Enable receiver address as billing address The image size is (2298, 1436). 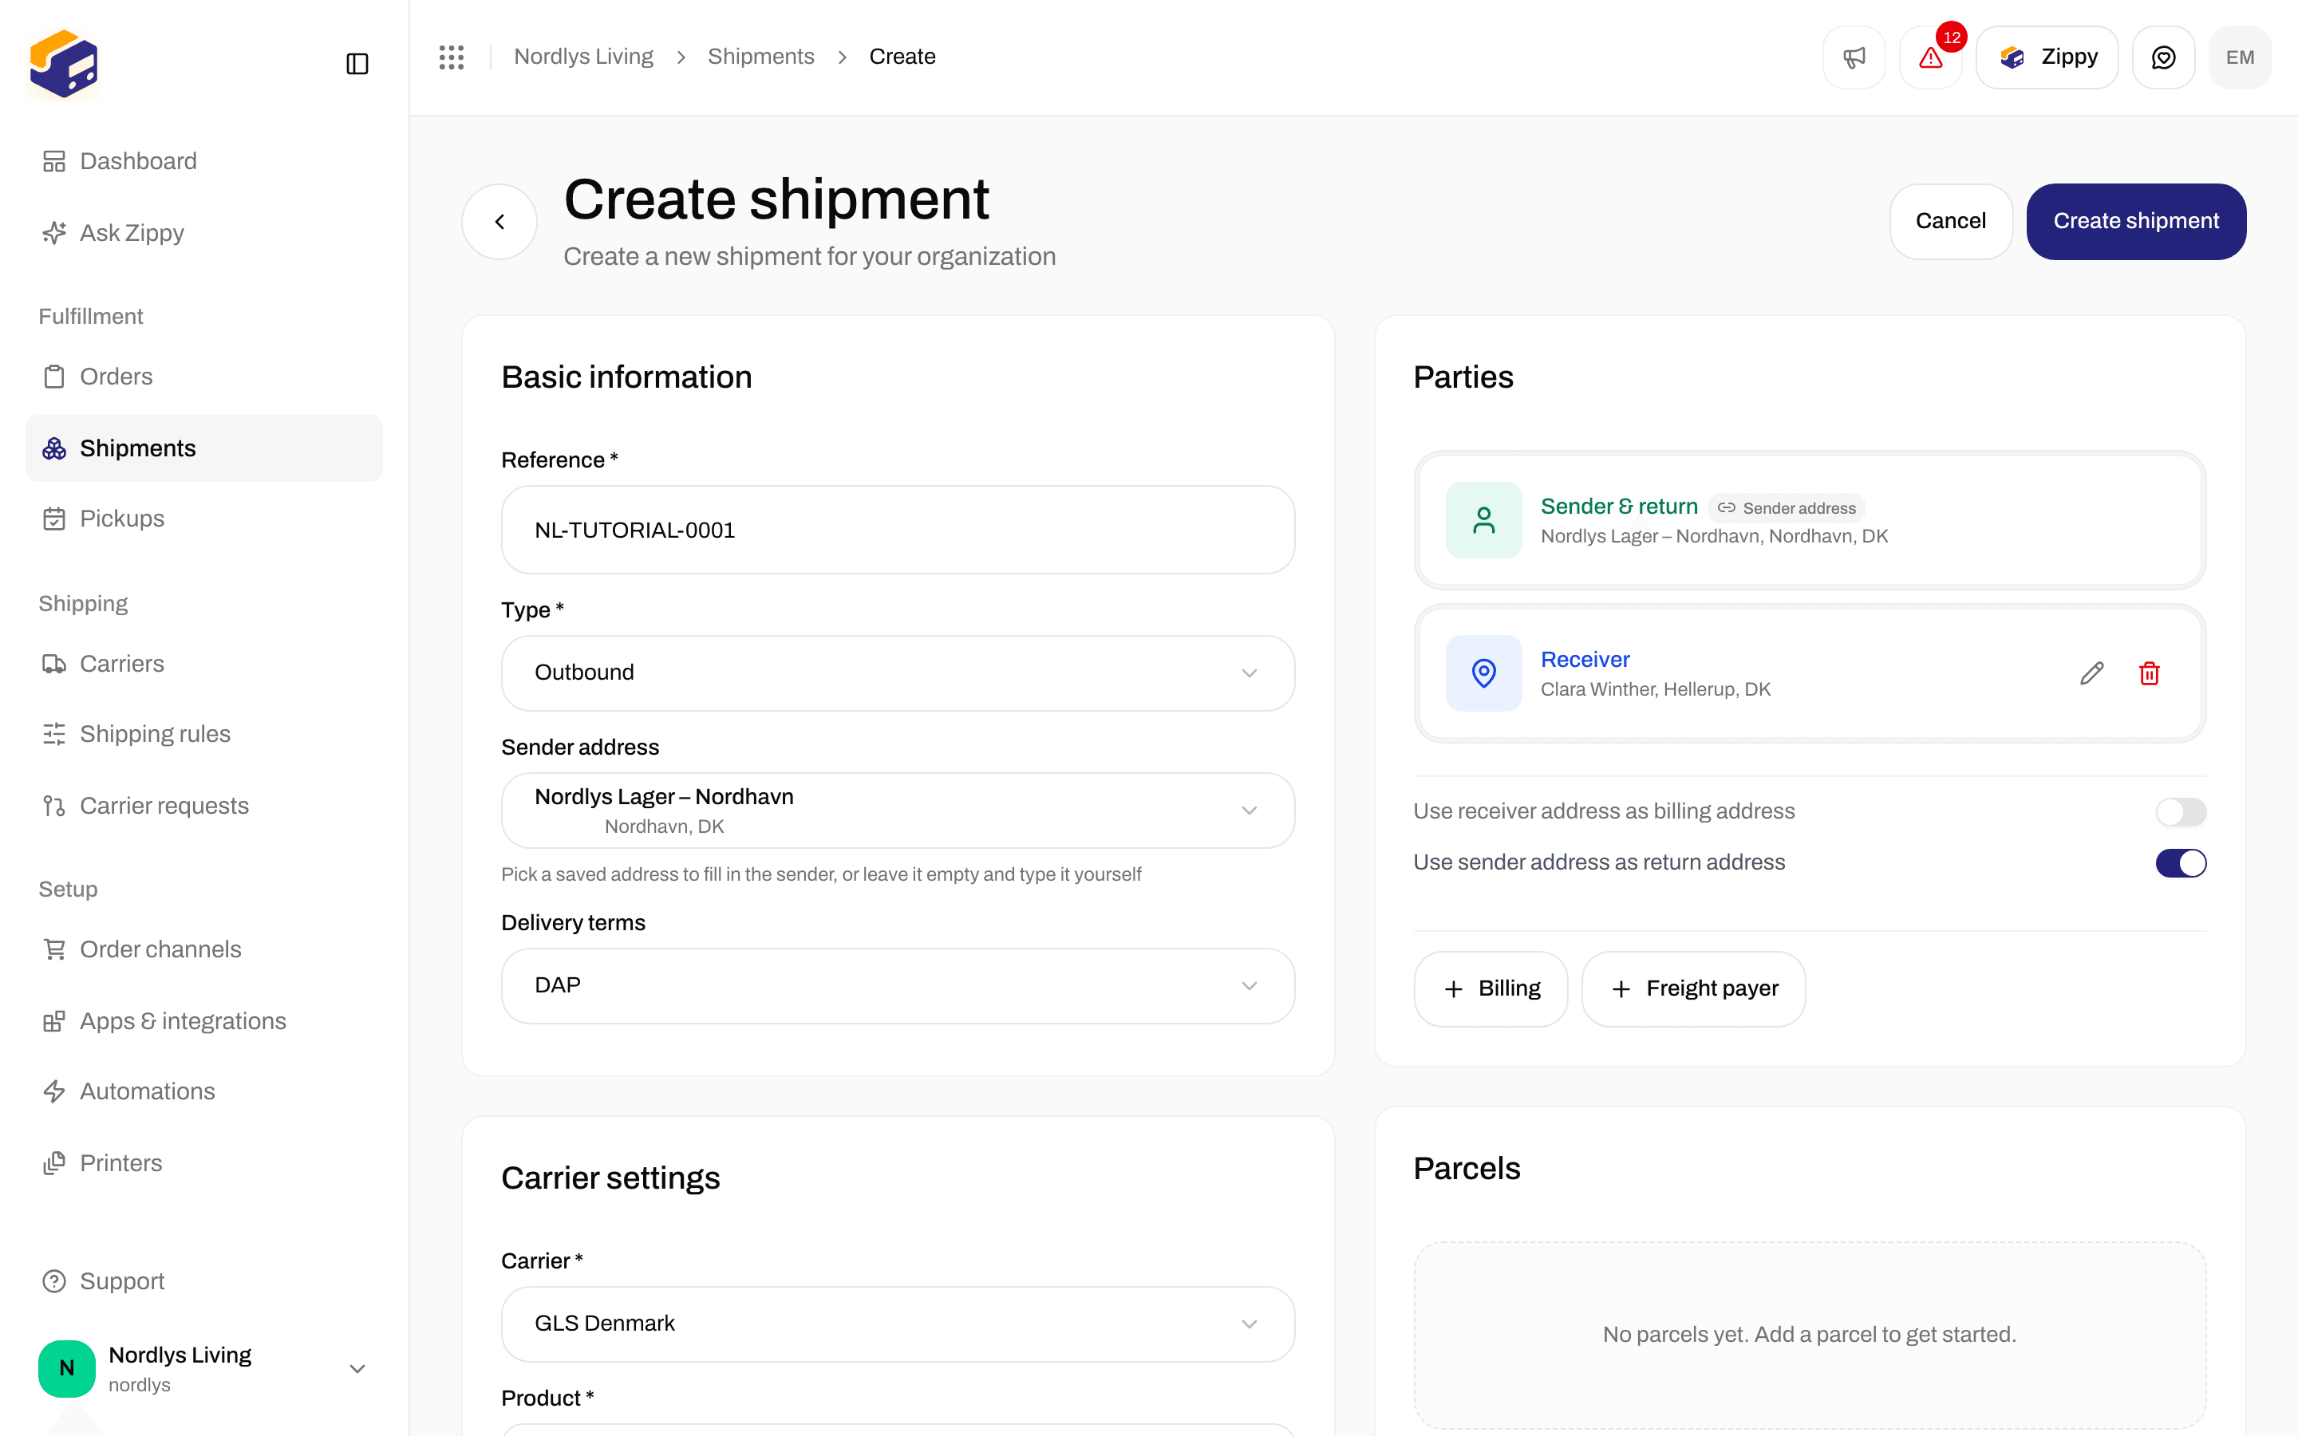click(x=2182, y=812)
